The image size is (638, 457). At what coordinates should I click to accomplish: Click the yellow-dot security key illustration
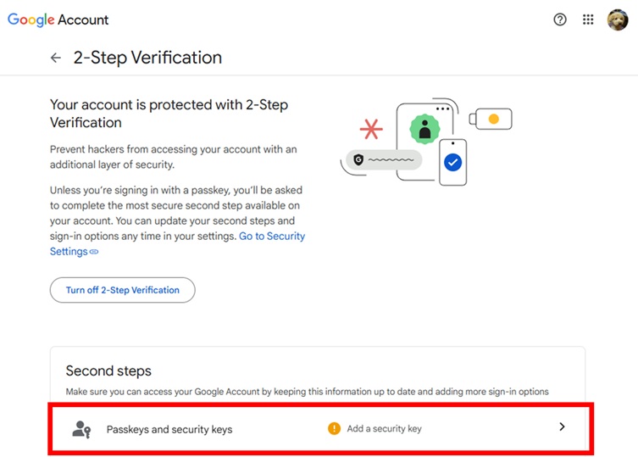click(491, 120)
